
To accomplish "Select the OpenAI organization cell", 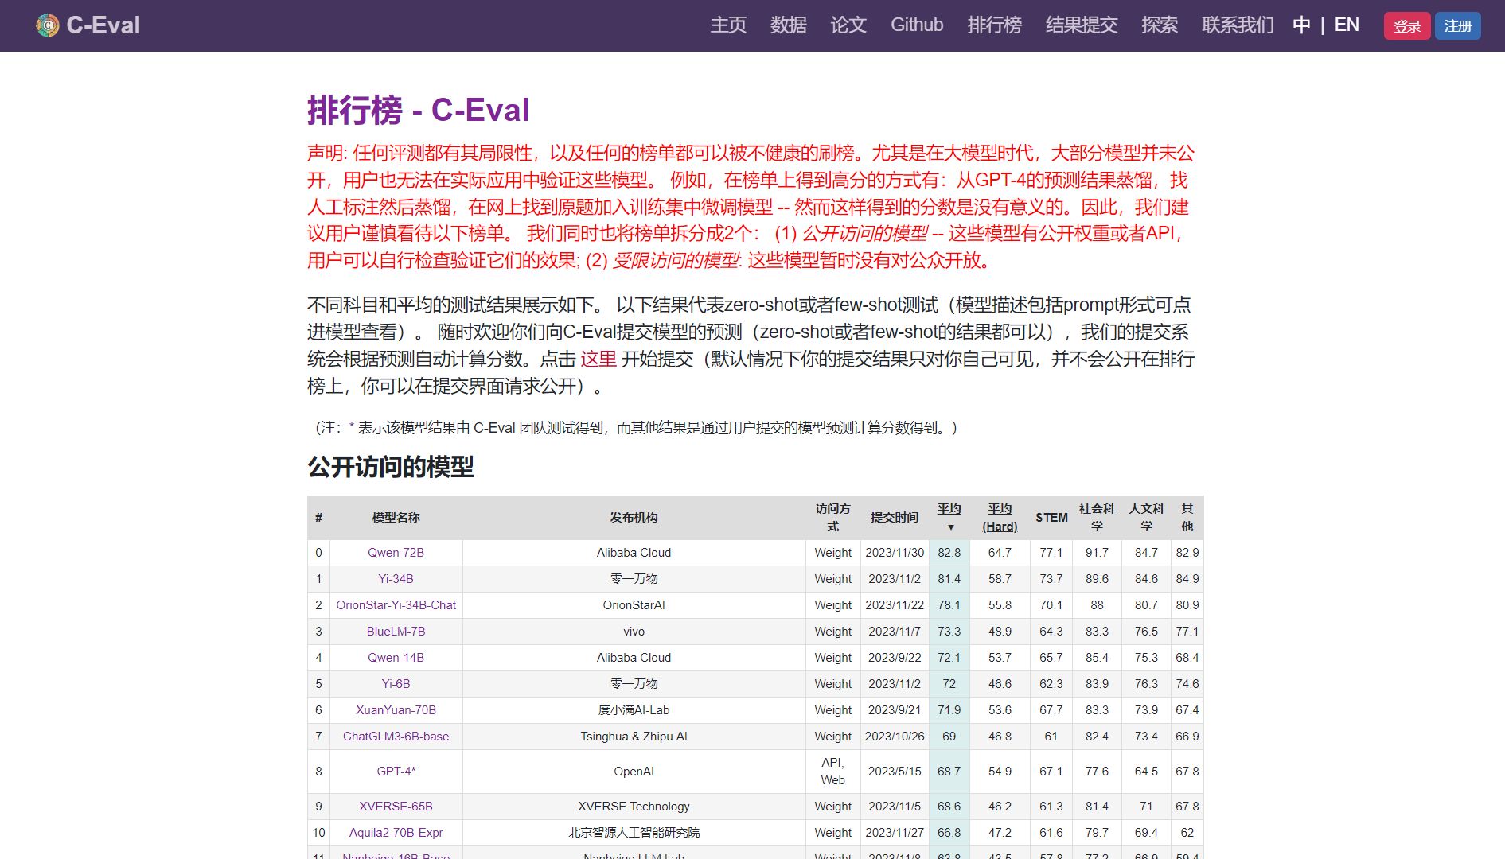I will point(634,772).
